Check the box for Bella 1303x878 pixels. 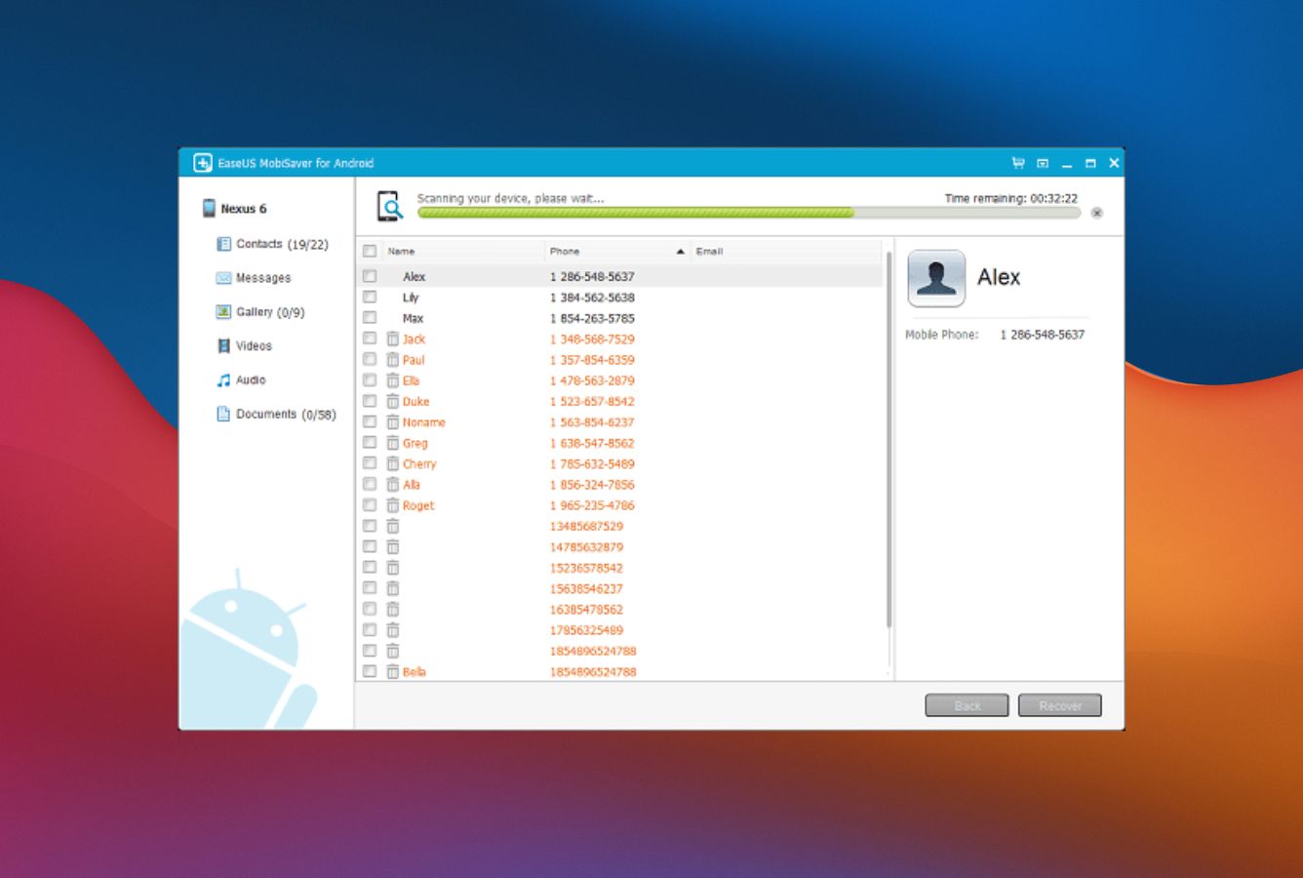tap(370, 671)
